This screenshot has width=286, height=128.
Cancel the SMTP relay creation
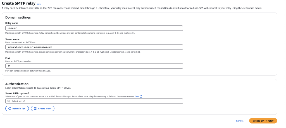coord(240,121)
